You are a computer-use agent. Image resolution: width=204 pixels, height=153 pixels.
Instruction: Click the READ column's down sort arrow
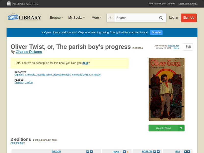click(x=124, y=151)
